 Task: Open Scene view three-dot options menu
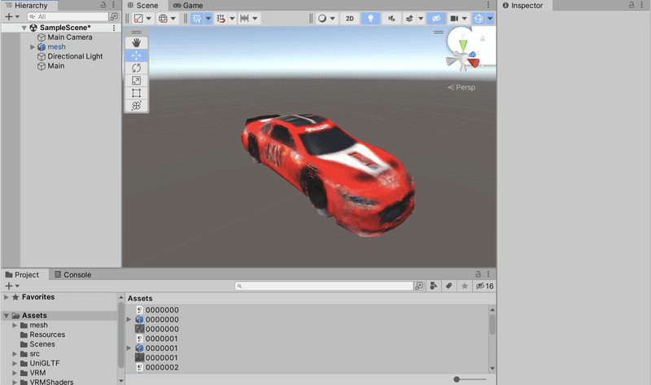coord(488,5)
